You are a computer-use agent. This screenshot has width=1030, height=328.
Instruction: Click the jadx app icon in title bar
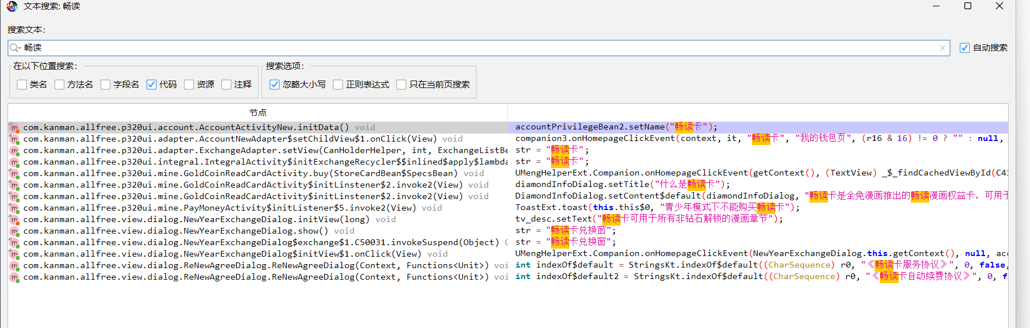(x=12, y=6)
